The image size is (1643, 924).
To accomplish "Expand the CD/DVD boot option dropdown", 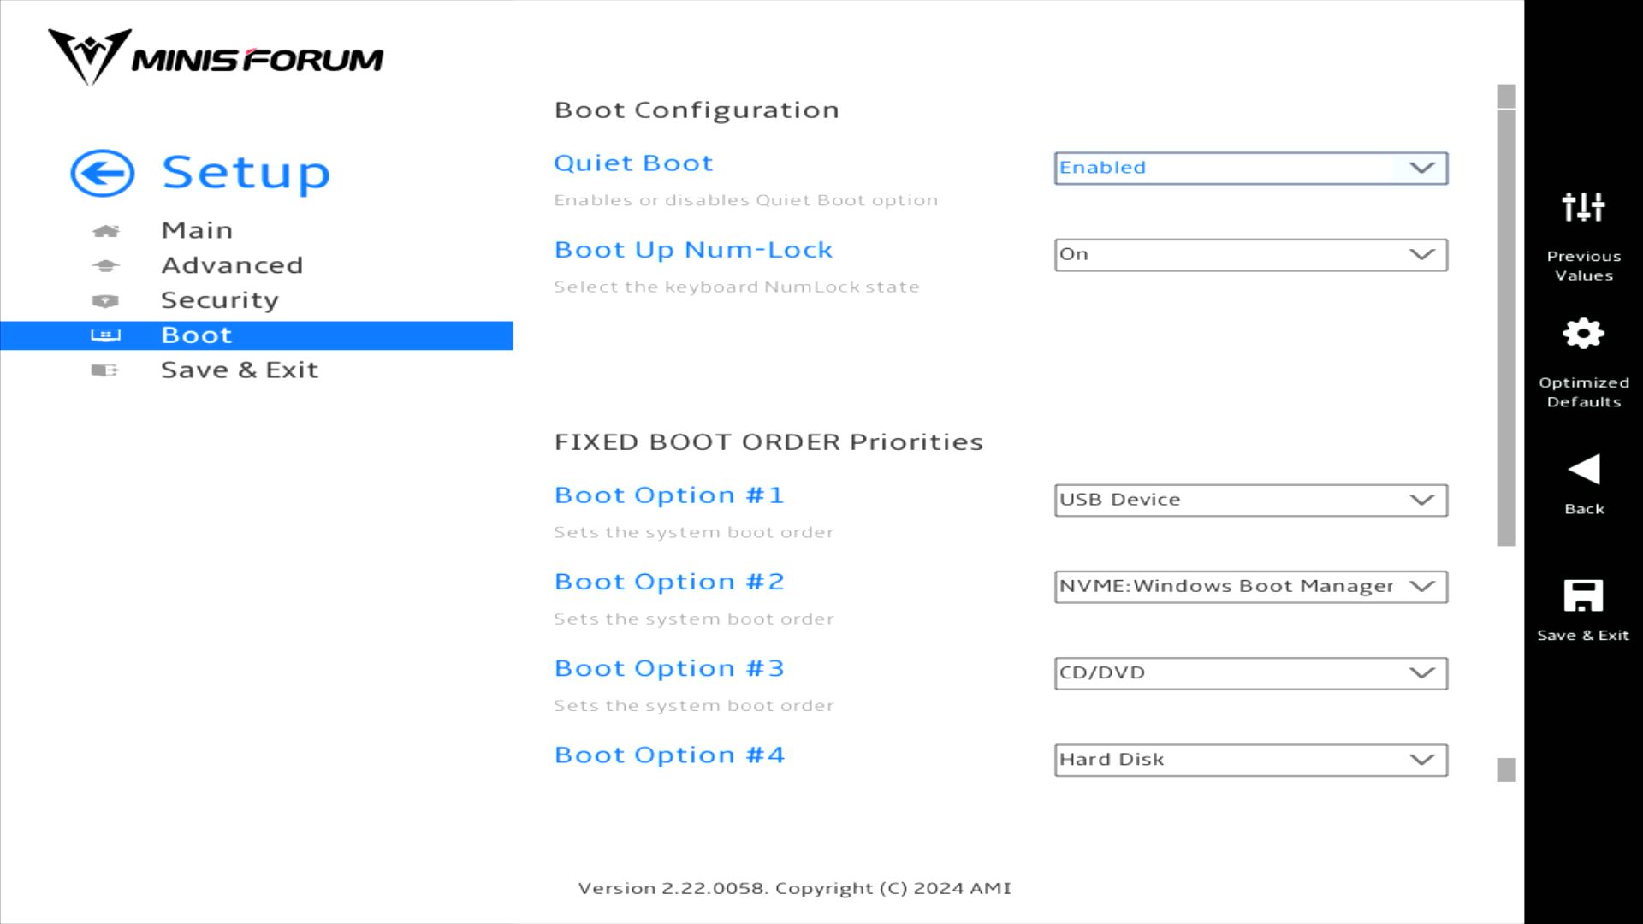I will pos(1250,673).
